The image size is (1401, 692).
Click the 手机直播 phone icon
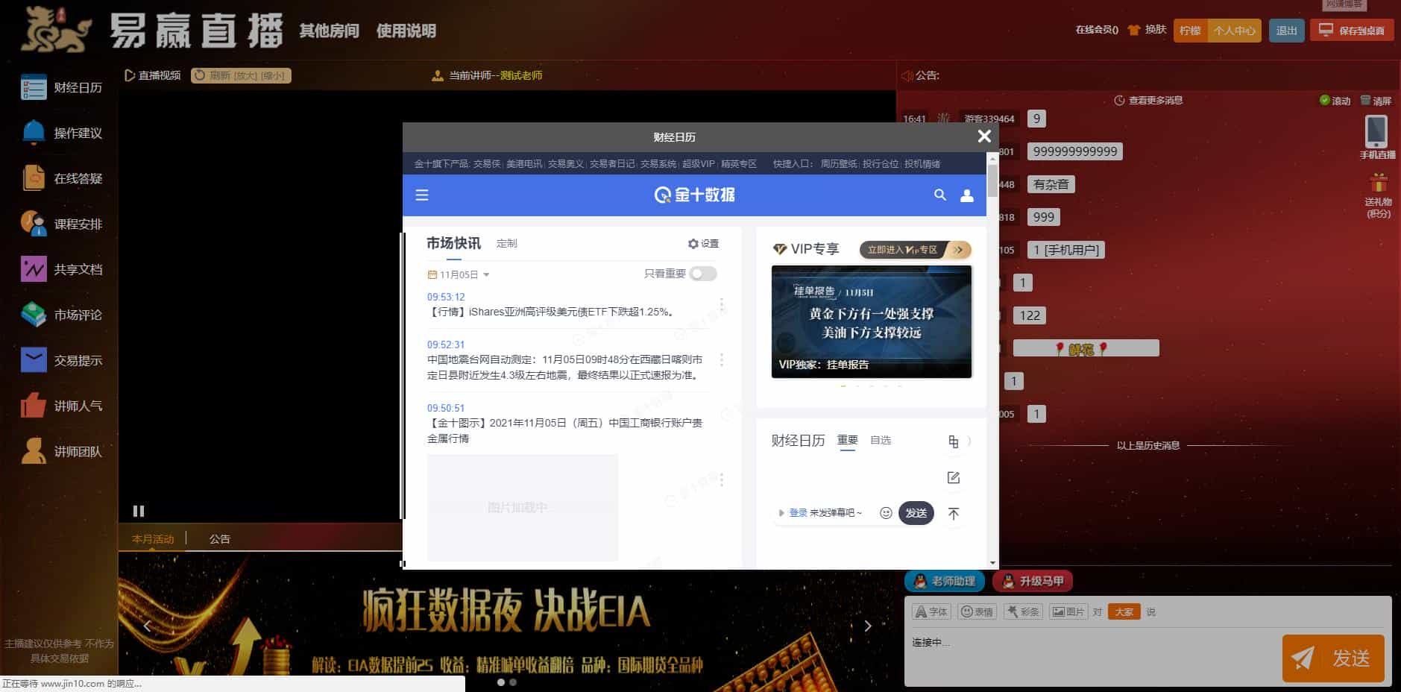click(1376, 133)
